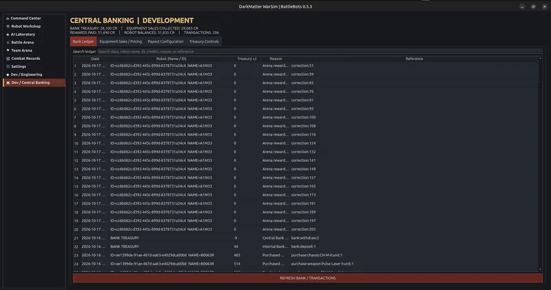Select reference cell correction:100
Image resolution: width=551 pixels, height=290 pixels.
[303, 117]
